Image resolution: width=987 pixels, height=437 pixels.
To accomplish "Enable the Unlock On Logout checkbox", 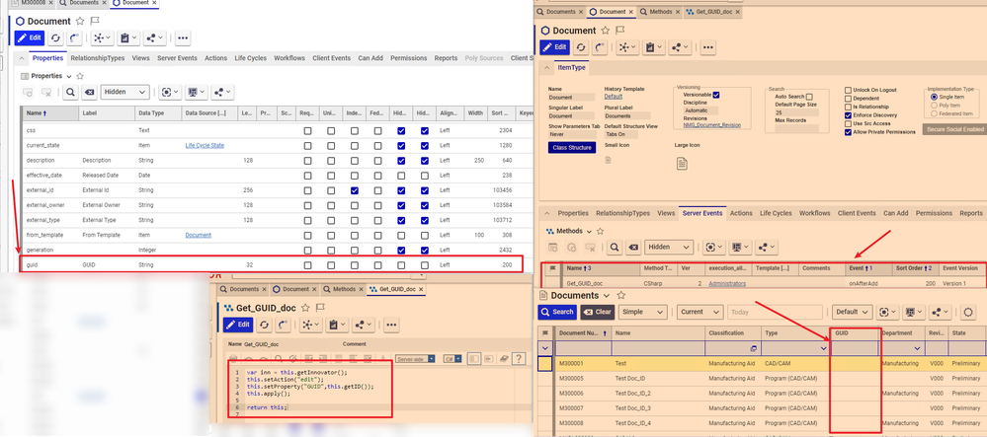I will (x=849, y=90).
